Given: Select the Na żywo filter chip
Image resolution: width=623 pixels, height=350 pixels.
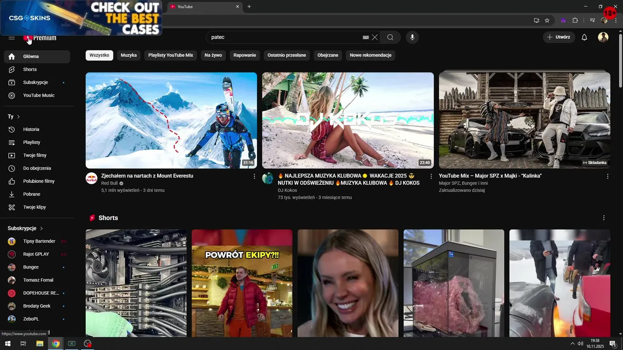Looking at the screenshot, I should (x=213, y=55).
